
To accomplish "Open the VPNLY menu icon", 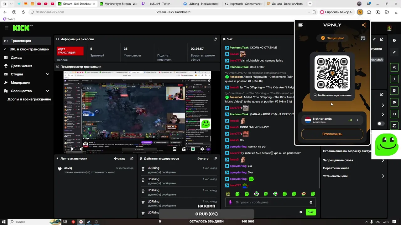I will [x=300, y=25].
